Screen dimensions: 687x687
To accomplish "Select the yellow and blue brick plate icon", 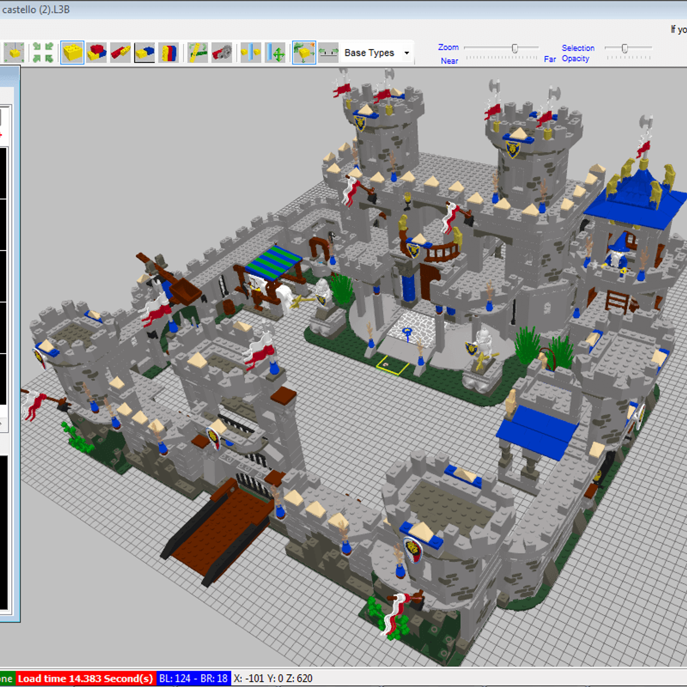I will tap(144, 53).
